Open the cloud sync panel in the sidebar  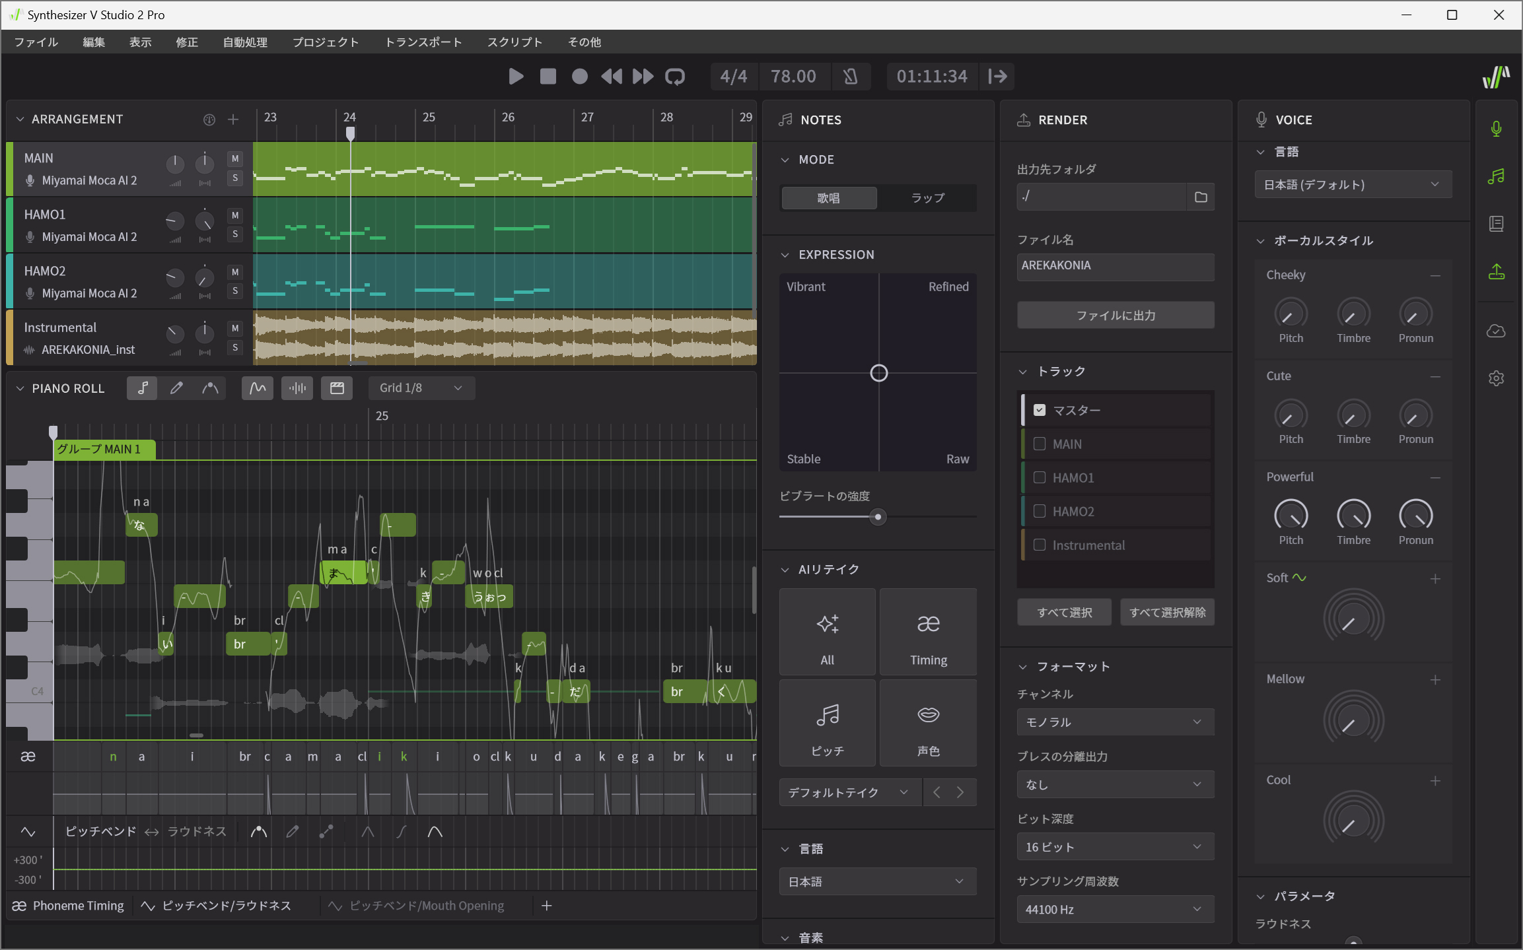[1496, 331]
